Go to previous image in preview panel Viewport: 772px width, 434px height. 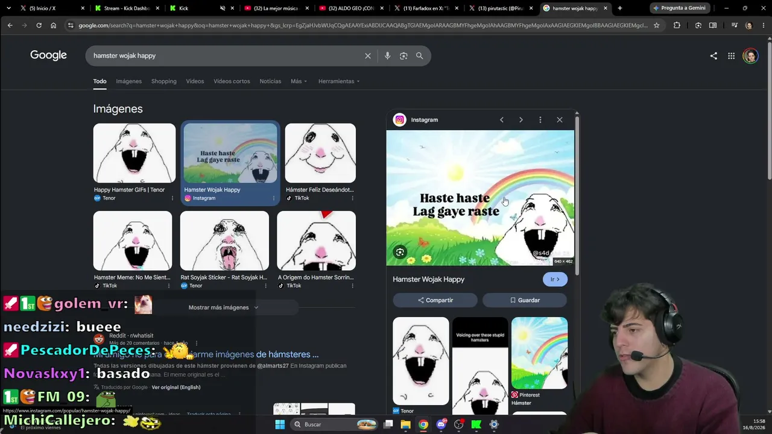click(x=501, y=120)
